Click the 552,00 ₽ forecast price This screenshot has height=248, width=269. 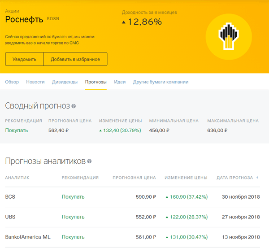pos(146,217)
